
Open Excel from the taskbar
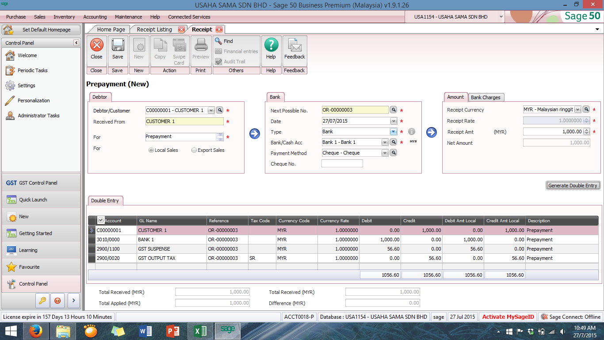200,331
